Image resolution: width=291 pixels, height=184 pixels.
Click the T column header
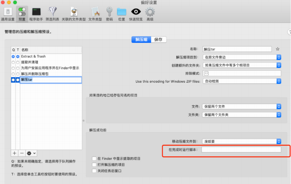18,50
